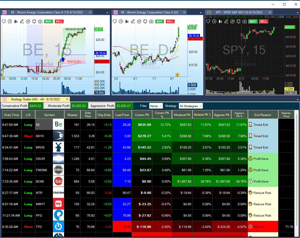Set alert bell on BE daily chart
This screenshot has width=300, height=238.
(145, 21)
